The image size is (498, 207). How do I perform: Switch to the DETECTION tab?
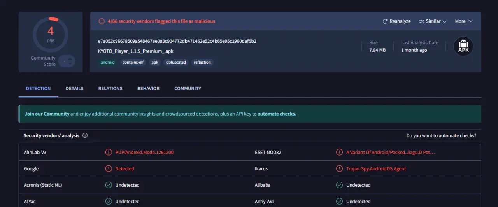39,89
